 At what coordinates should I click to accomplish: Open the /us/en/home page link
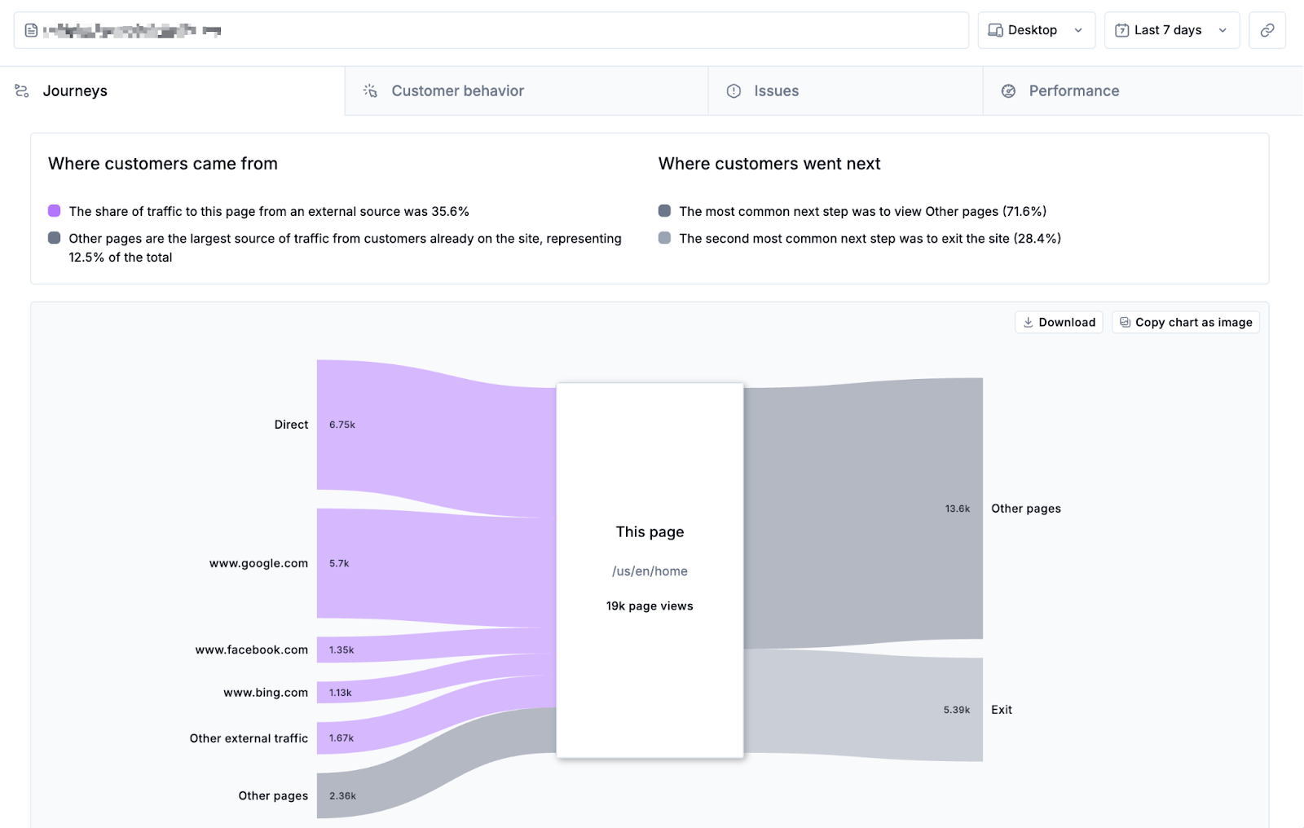pos(650,570)
